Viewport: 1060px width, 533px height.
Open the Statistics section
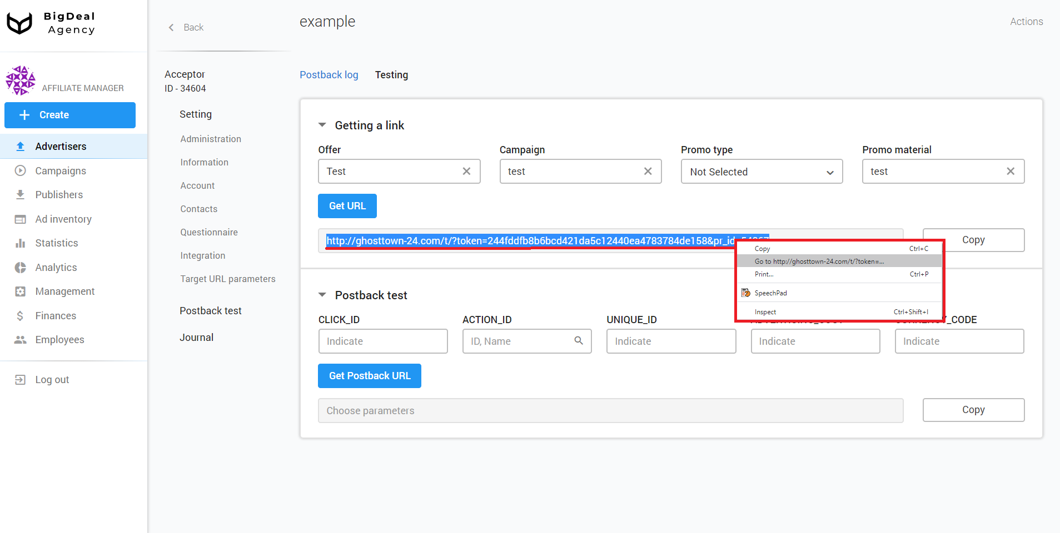click(56, 243)
